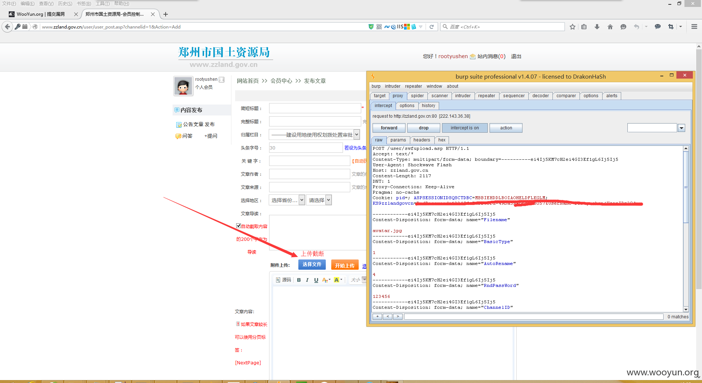Click the home icon in toolbar

click(610, 27)
